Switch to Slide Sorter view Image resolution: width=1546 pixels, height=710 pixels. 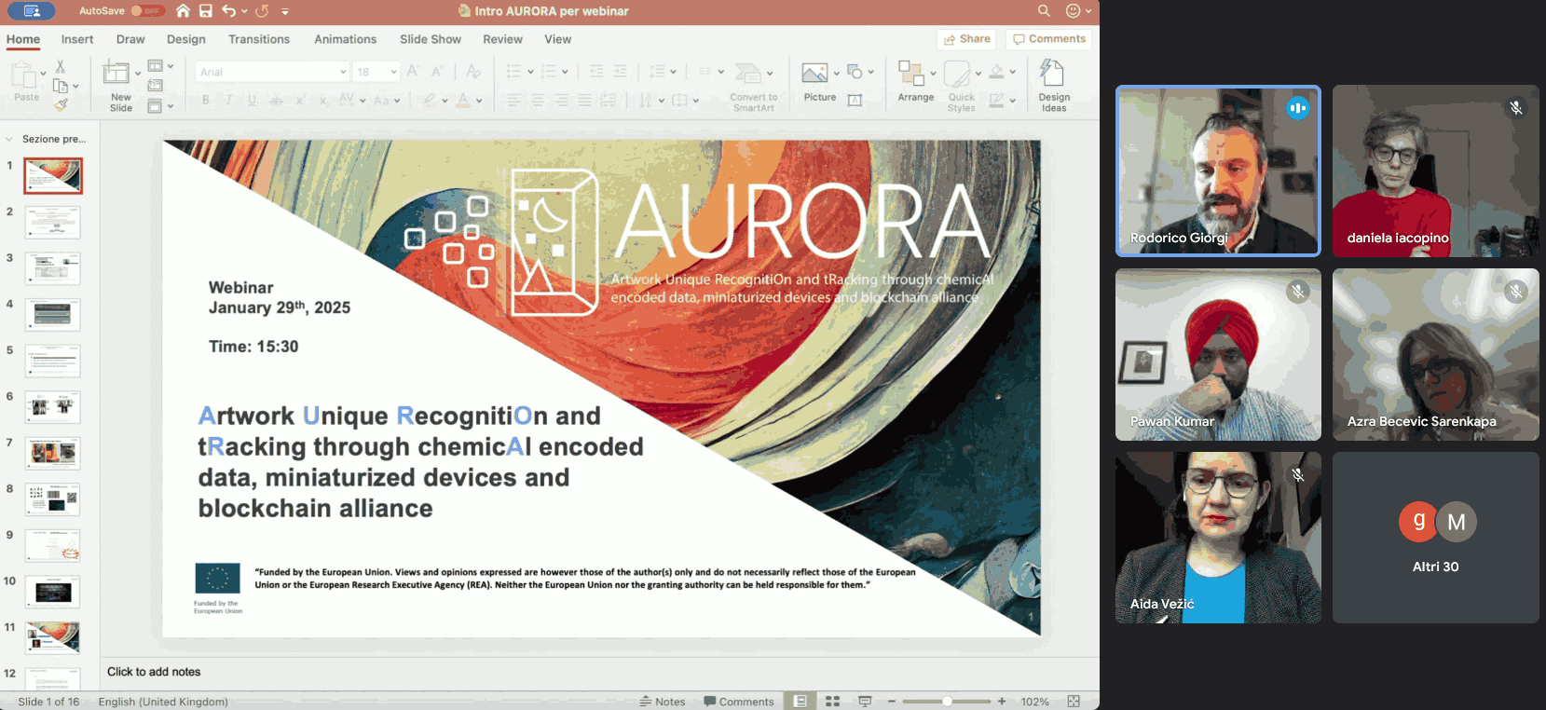833,702
